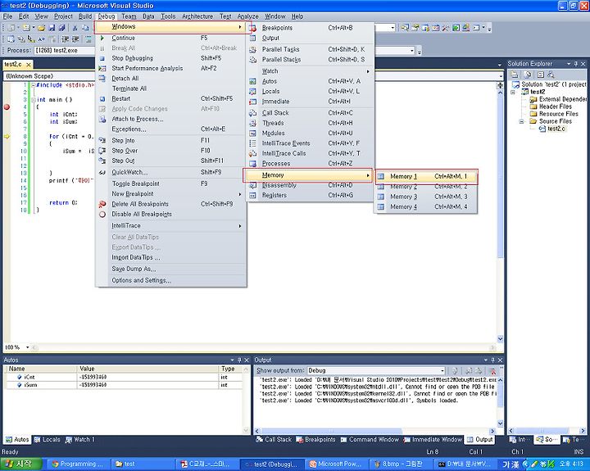Expand the IntelliTrace submenu
This screenshot has height=471, width=590.
tap(239, 226)
